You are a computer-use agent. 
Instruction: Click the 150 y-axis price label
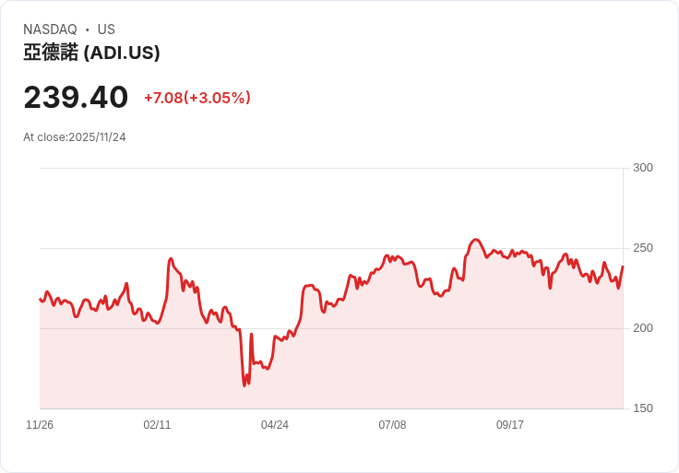(x=643, y=408)
